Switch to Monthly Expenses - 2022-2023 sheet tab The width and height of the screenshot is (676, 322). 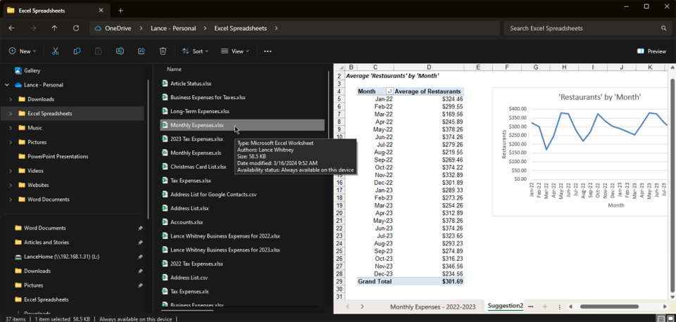(432, 307)
